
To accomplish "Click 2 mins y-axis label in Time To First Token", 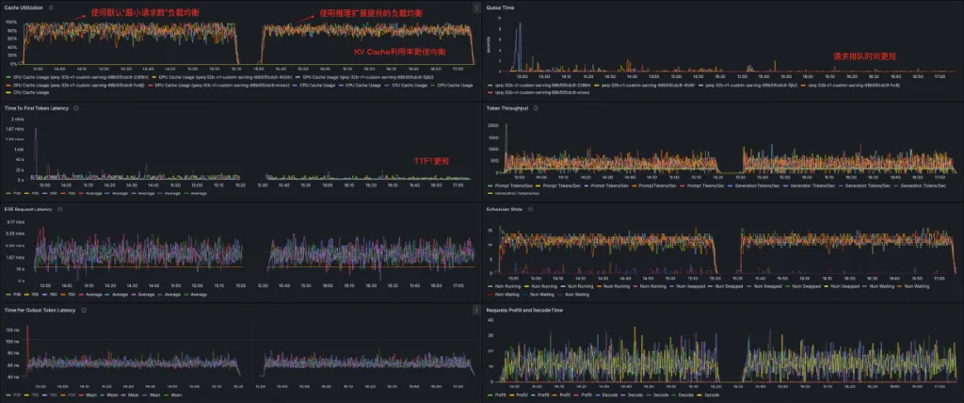I will click(x=18, y=118).
